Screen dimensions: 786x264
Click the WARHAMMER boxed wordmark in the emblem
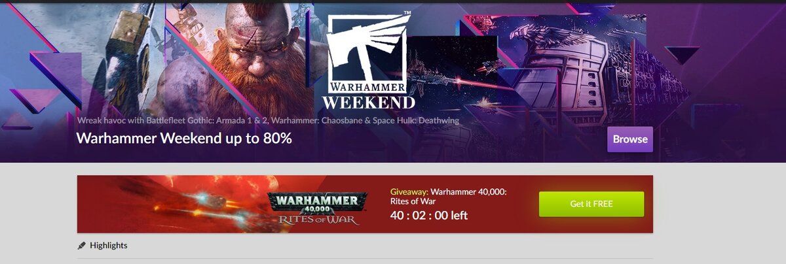point(369,87)
